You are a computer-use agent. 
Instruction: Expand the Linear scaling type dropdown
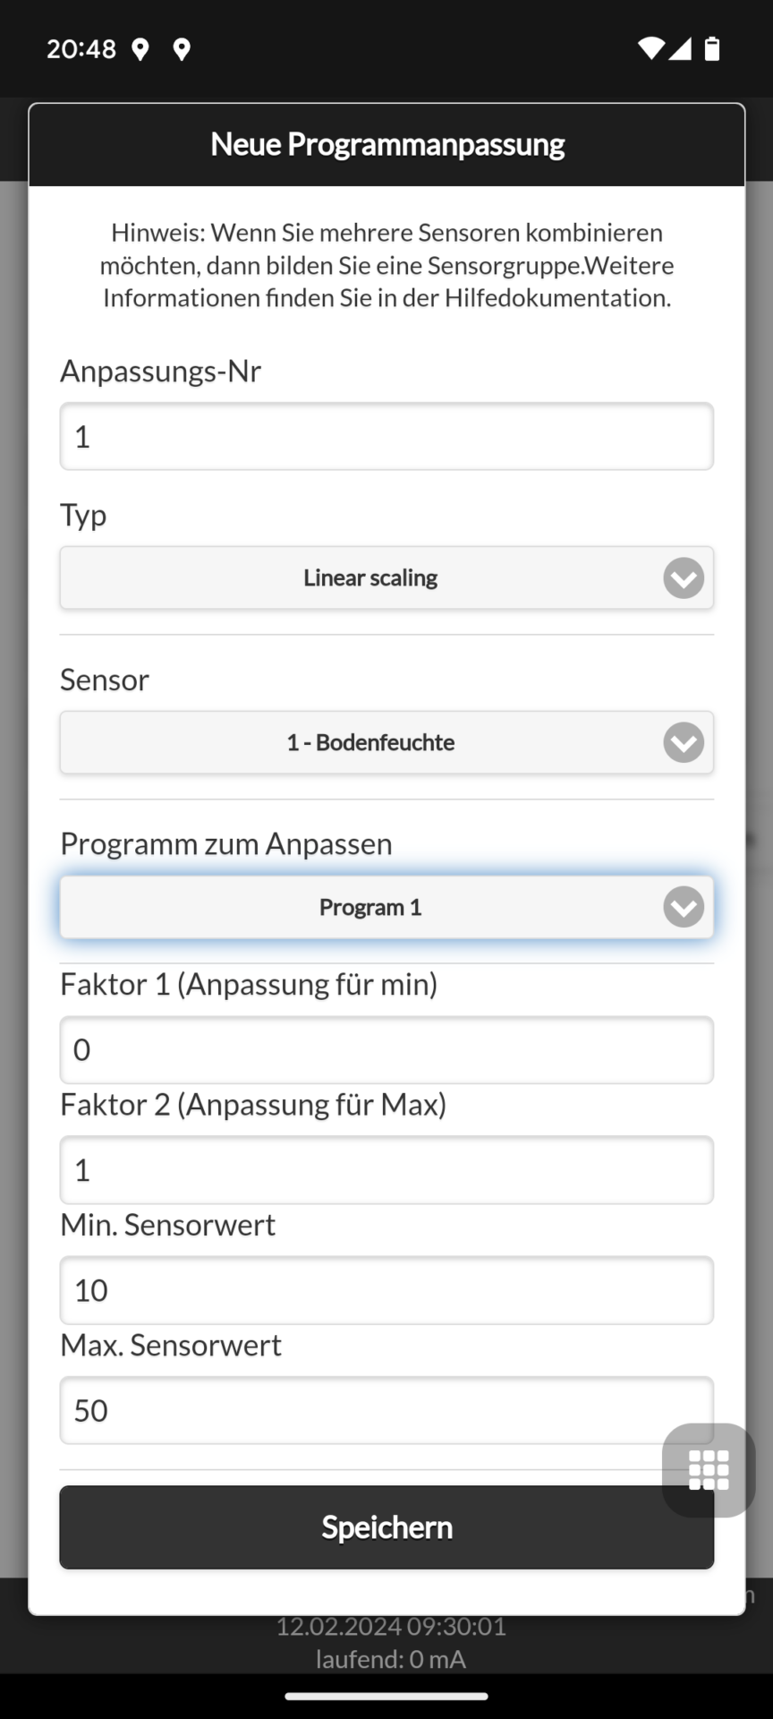(386, 578)
